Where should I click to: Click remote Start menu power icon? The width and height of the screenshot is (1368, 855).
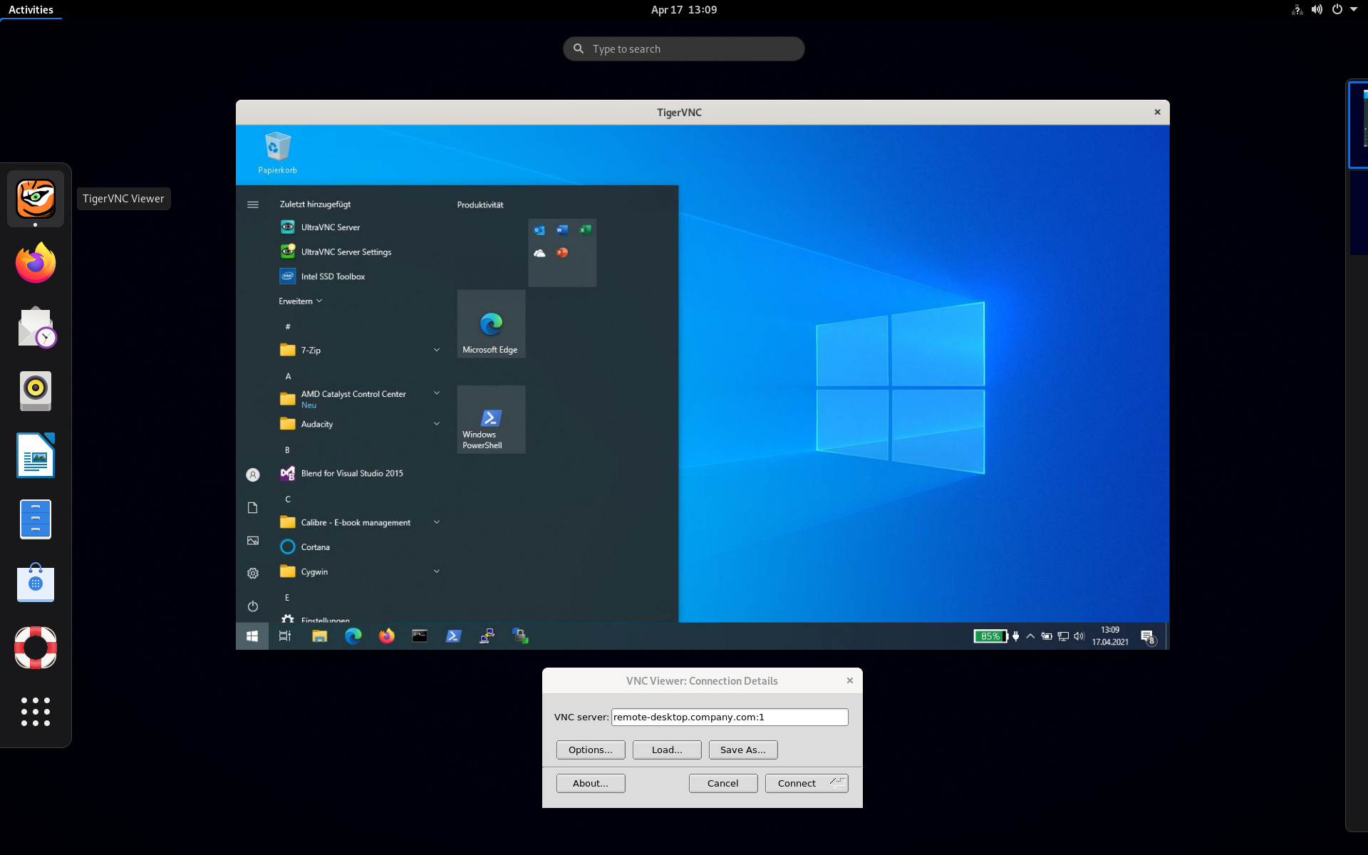253,606
